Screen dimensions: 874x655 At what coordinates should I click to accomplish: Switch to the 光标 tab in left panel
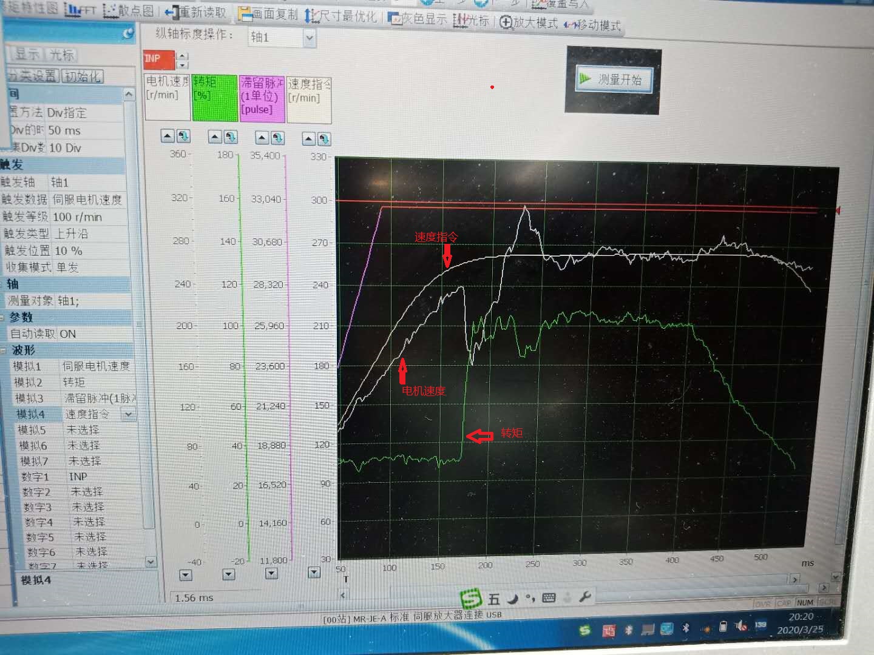coord(61,55)
